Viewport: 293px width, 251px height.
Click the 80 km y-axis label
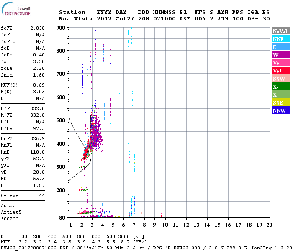62,218
